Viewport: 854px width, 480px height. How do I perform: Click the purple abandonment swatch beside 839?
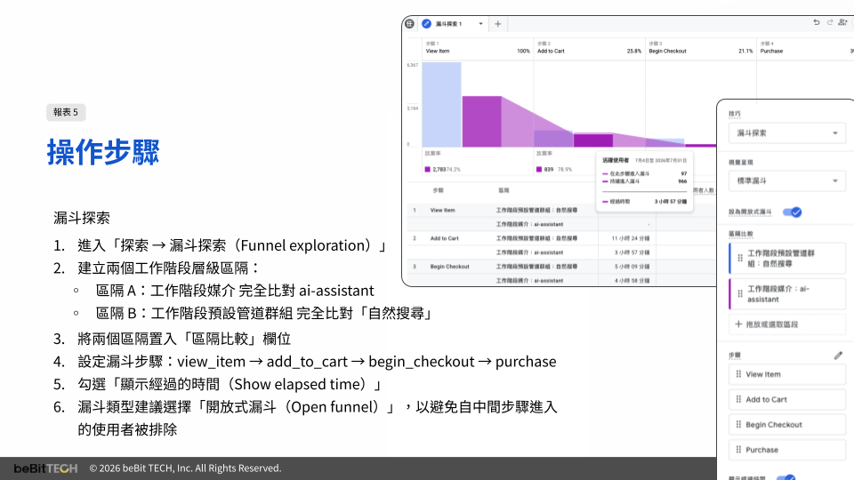click(x=539, y=169)
